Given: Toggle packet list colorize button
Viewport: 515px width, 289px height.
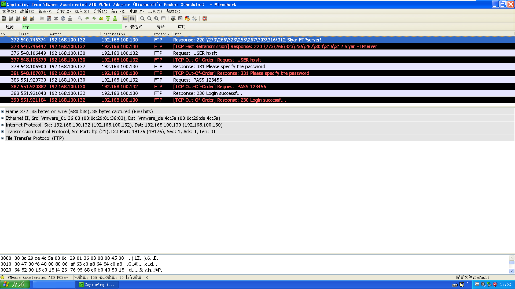Looking at the screenshot, I should point(125,18).
